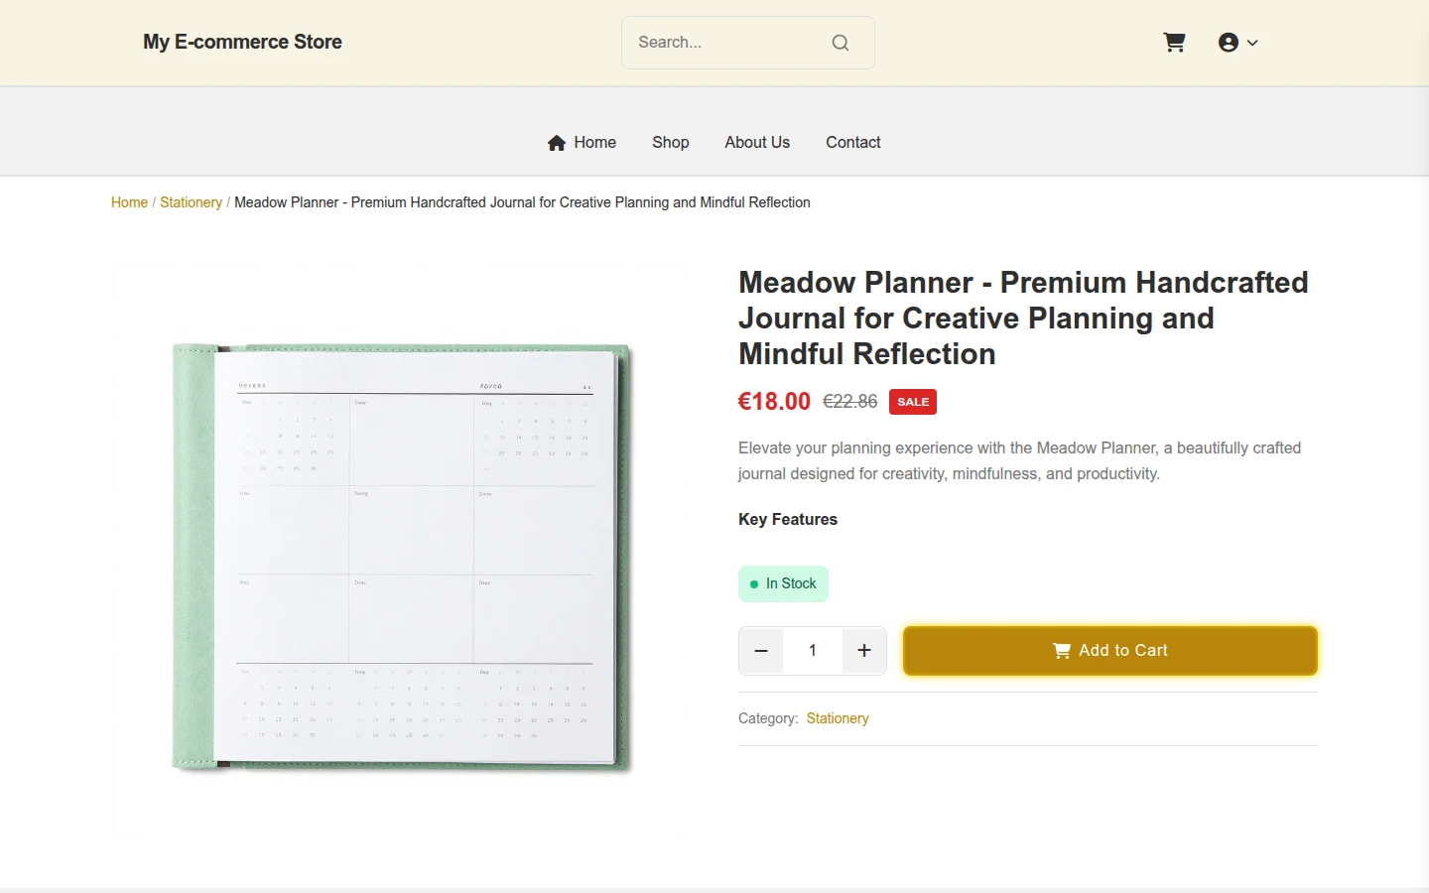Viewport: 1429px width, 893px height.
Task: Open the Contact page
Action: tap(853, 142)
